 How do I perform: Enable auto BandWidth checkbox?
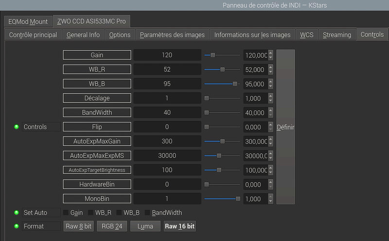click(x=147, y=212)
